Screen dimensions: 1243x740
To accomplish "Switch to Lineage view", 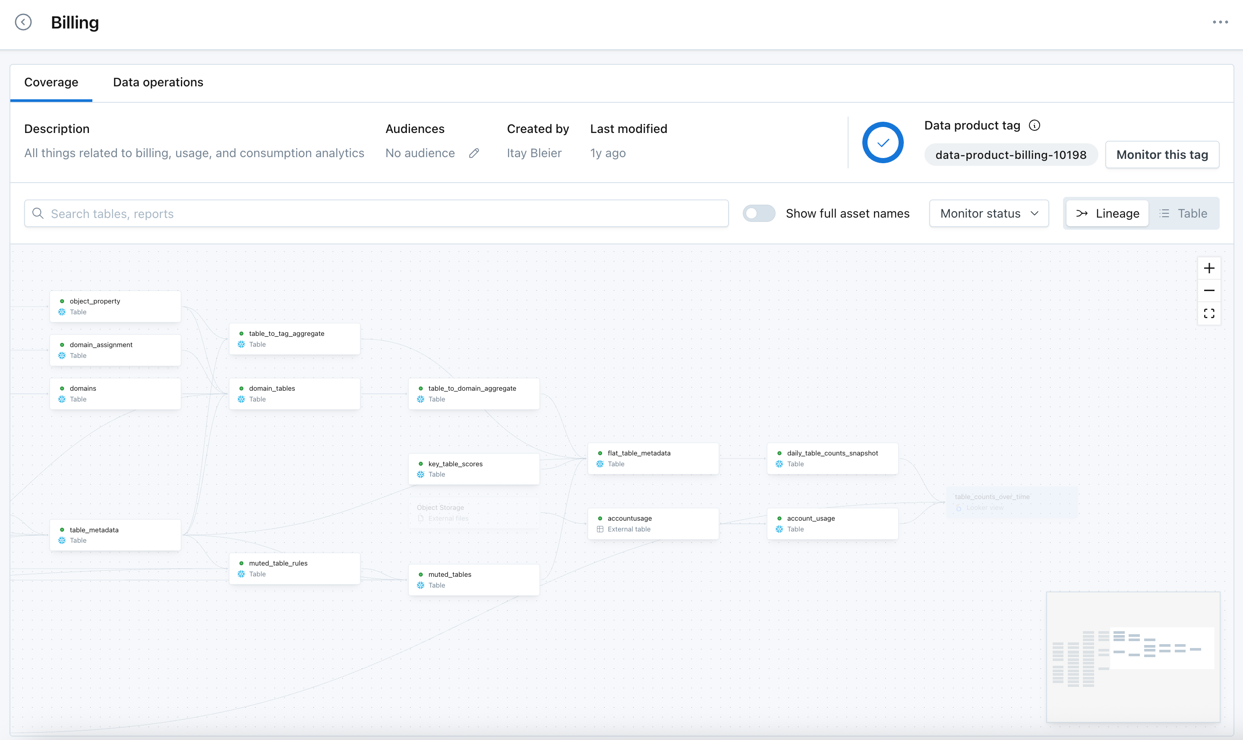I will (x=1107, y=213).
